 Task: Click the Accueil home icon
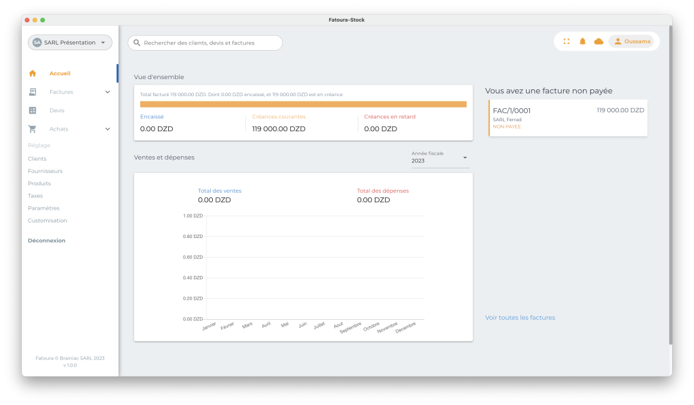33,73
